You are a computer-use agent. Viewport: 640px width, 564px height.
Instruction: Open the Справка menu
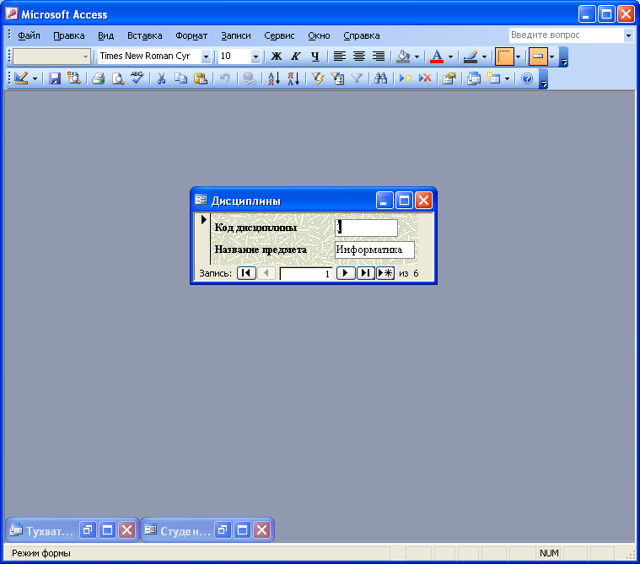pyautogui.click(x=362, y=35)
